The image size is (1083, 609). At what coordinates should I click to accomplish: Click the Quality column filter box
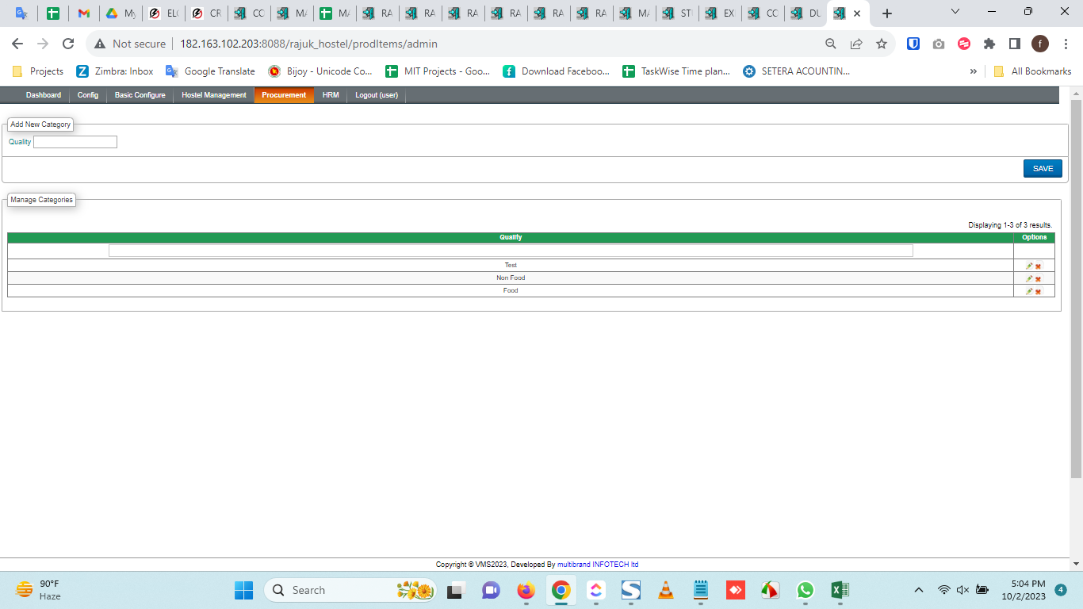click(511, 251)
